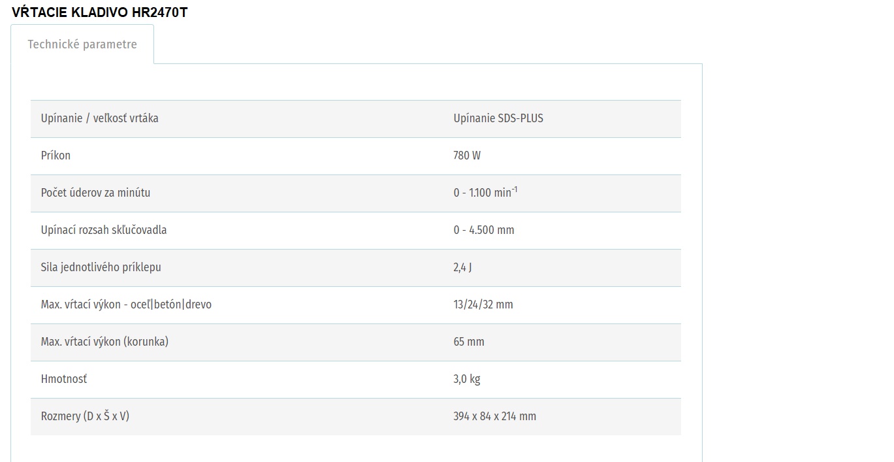This screenshot has width=894, height=462.
Task: Click the VŔTACIE KLADIVO HR2470T heading
Action: point(99,12)
